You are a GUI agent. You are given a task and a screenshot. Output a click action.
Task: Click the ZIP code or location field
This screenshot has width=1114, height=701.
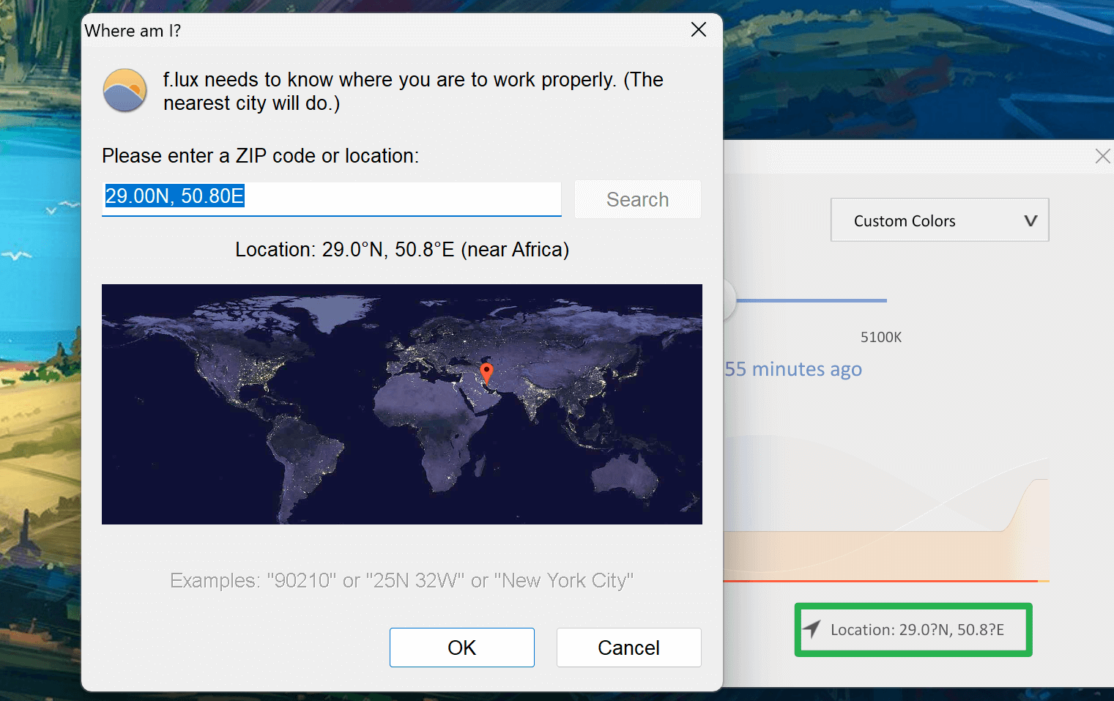point(331,198)
